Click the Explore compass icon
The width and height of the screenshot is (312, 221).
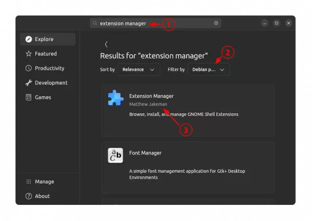pyautogui.click(x=29, y=39)
